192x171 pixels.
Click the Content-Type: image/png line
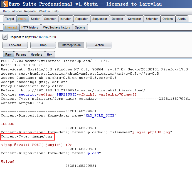point(26,136)
